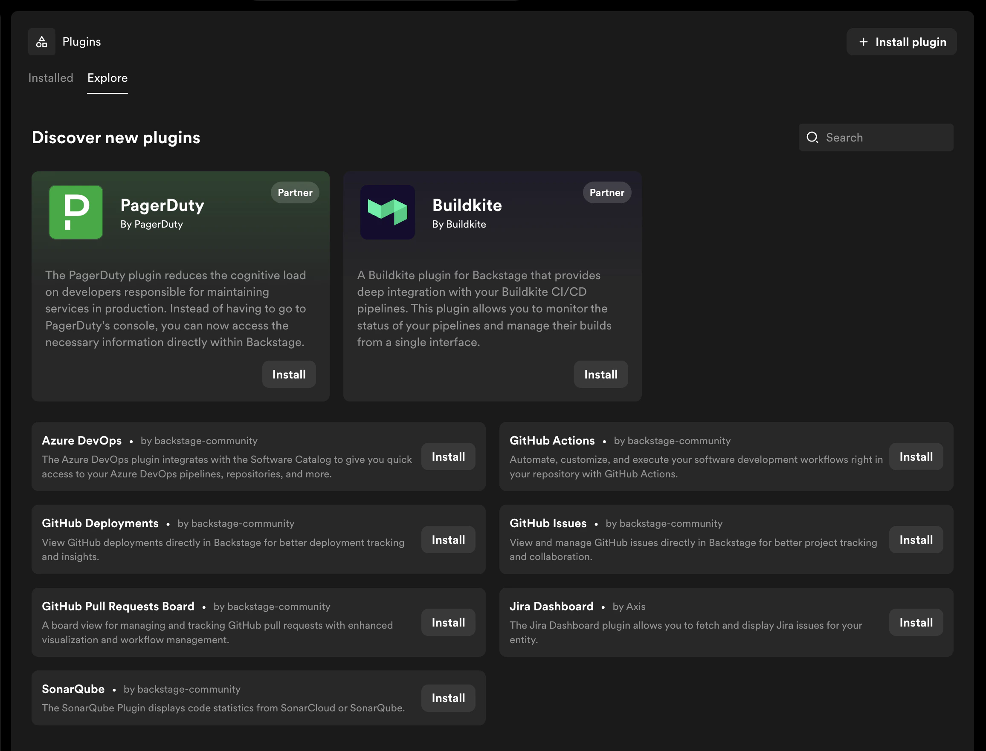Click the SonarQube title

(x=73, y=689)
